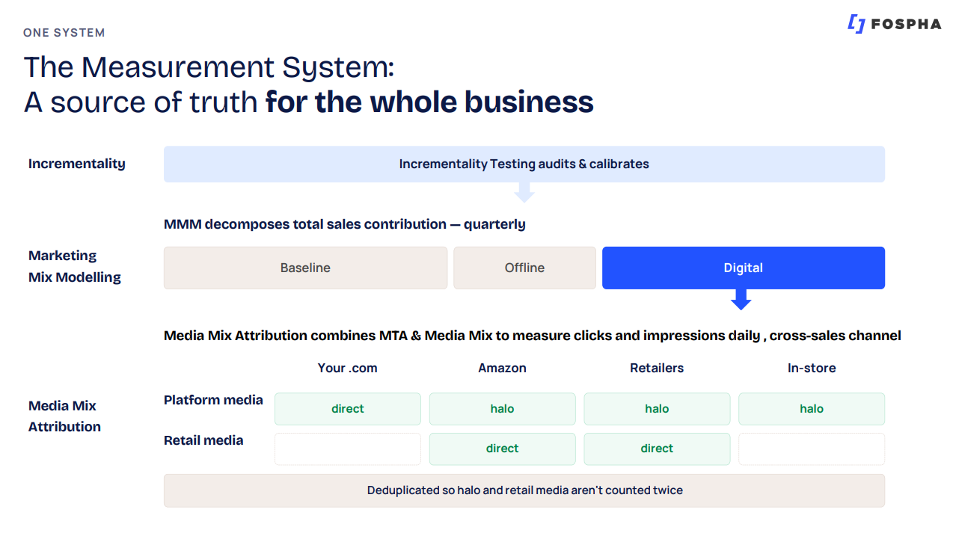
Task: Select the Offline box
Action: tap(524, 268)
